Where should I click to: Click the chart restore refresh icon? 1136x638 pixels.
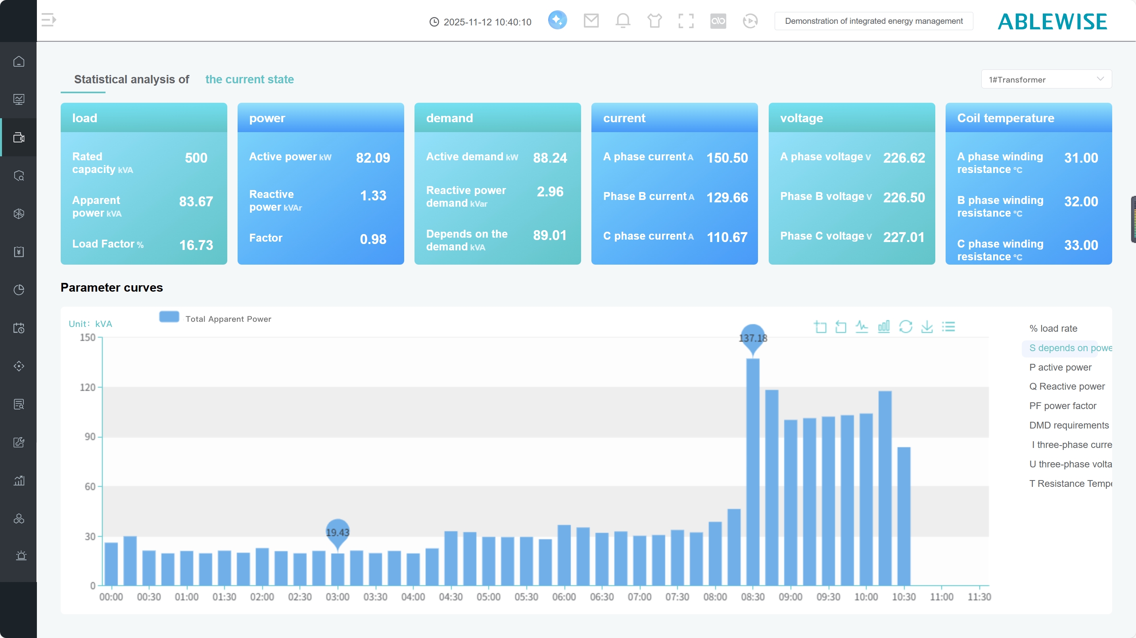pyautogui.click(x=906, y=327)
